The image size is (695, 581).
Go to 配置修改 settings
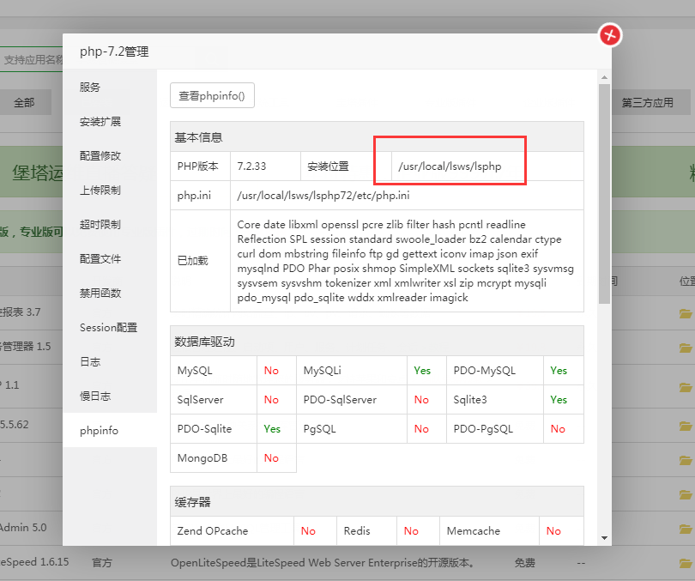pyautogui.click(x=100, y=156)
